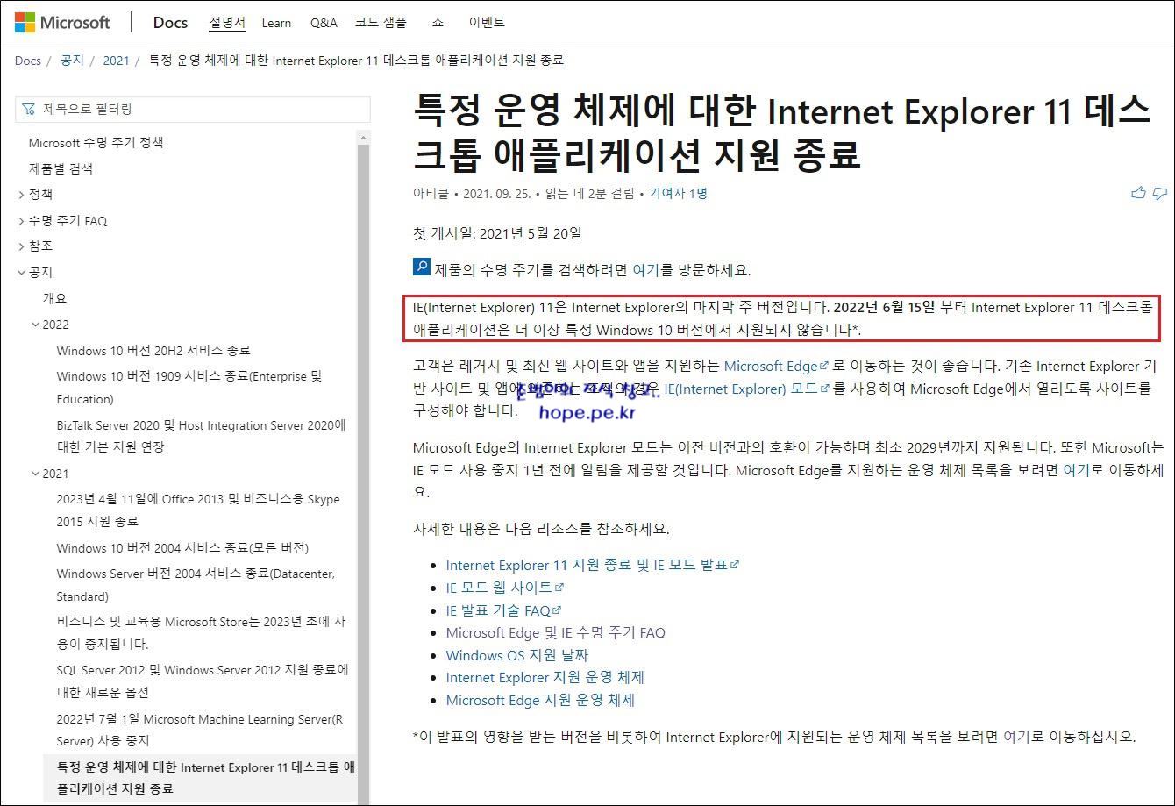
Task: Open the IE 발표 기술 FAQ link
Action: 503,610
